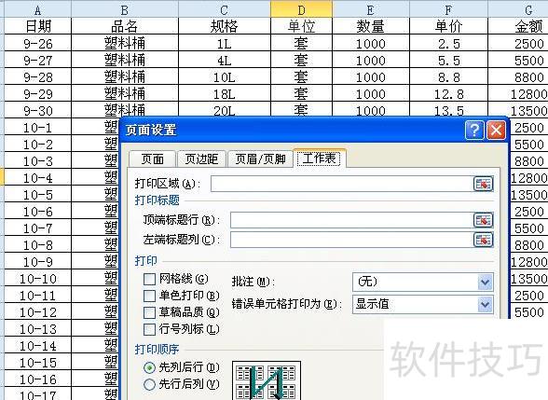Select the 工作表 tab
The image size is (548, 400).
pyautogui.click(x=320, y=159)
